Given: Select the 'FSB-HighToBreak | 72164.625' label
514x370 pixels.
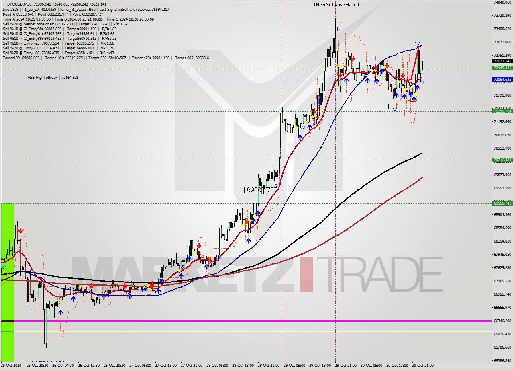Looking at the screenshot, I should 53,77.
